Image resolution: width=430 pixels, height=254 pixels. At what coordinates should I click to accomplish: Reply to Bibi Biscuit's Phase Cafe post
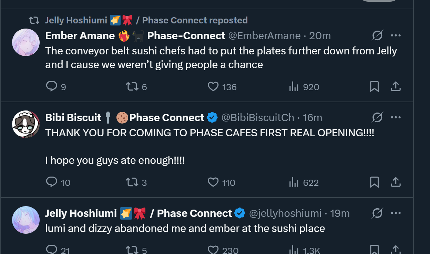point(51,182)
